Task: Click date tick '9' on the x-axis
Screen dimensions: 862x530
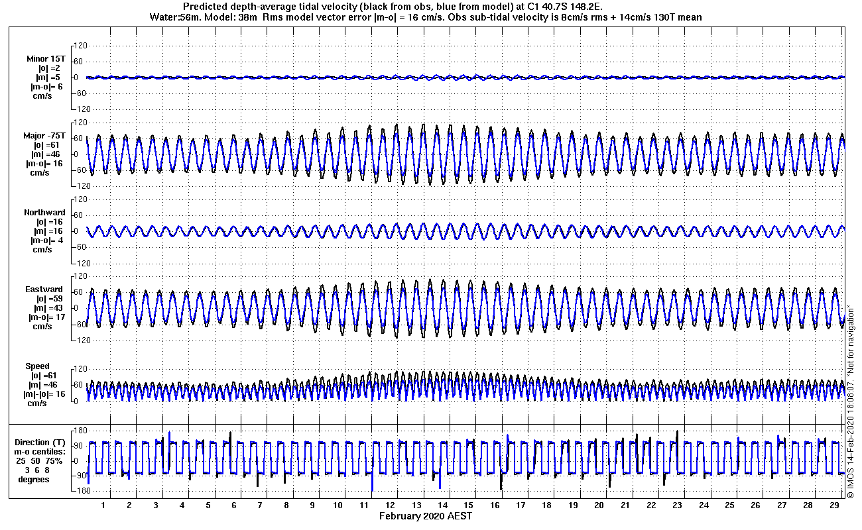Action: click(312, 505)
